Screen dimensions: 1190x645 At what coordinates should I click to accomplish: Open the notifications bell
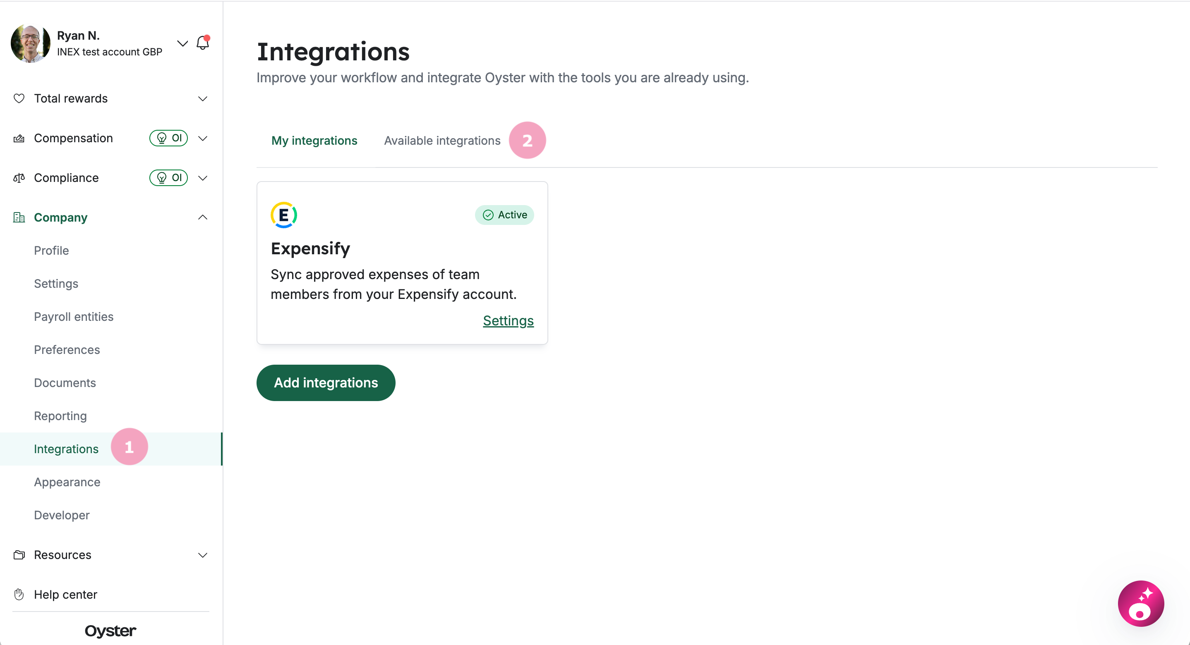(203, 43)
